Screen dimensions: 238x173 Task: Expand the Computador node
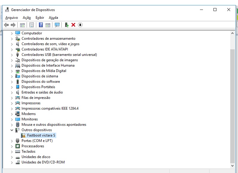(x=12, y=33)
